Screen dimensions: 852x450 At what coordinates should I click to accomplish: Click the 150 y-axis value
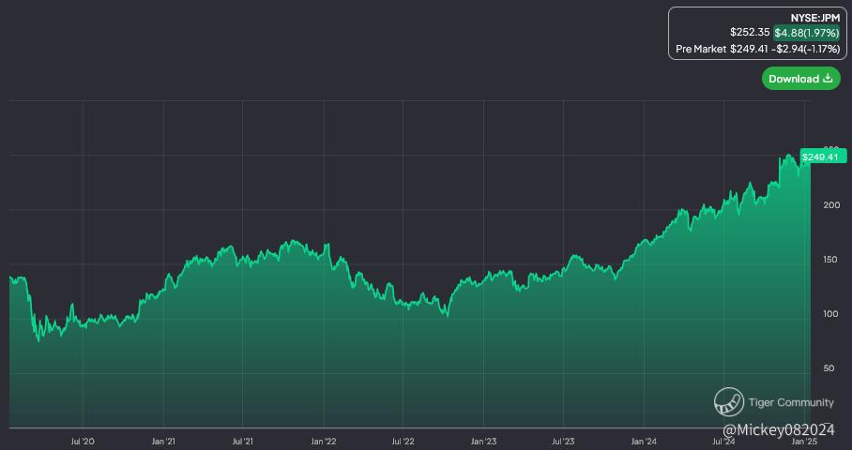tap(832, 260)
